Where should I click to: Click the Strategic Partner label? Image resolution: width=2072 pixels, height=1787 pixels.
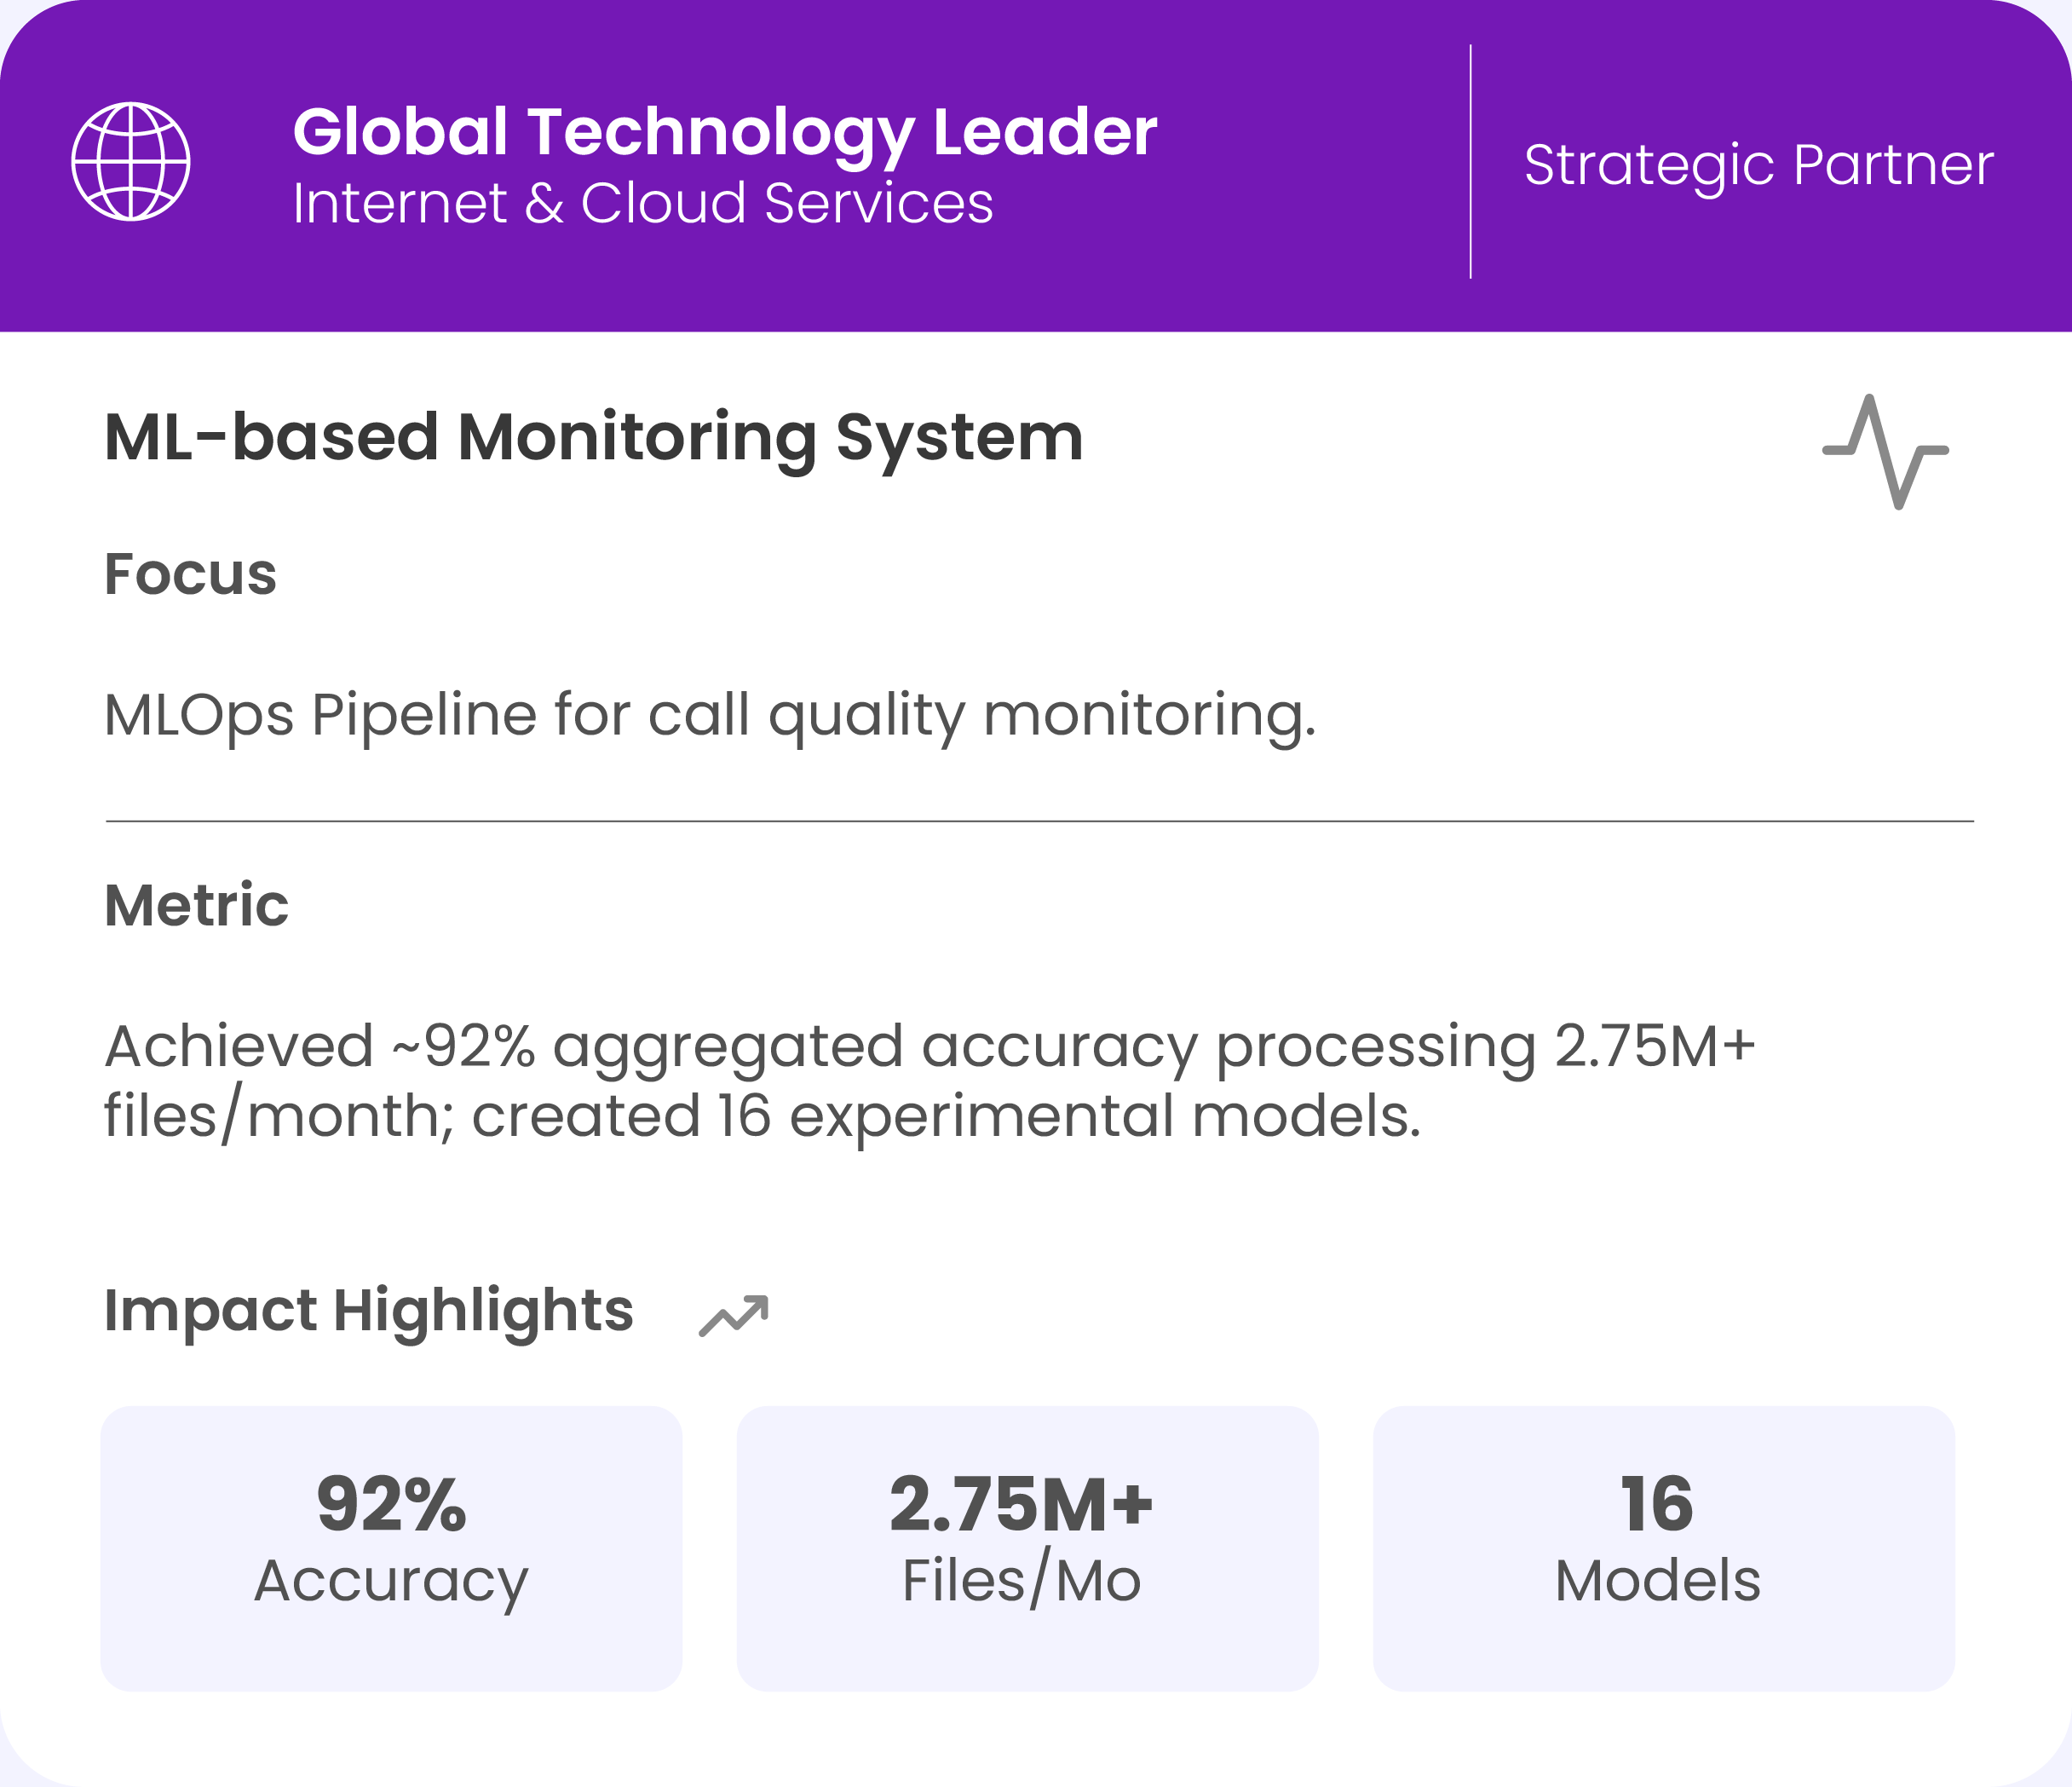[x=1758, y=165]
